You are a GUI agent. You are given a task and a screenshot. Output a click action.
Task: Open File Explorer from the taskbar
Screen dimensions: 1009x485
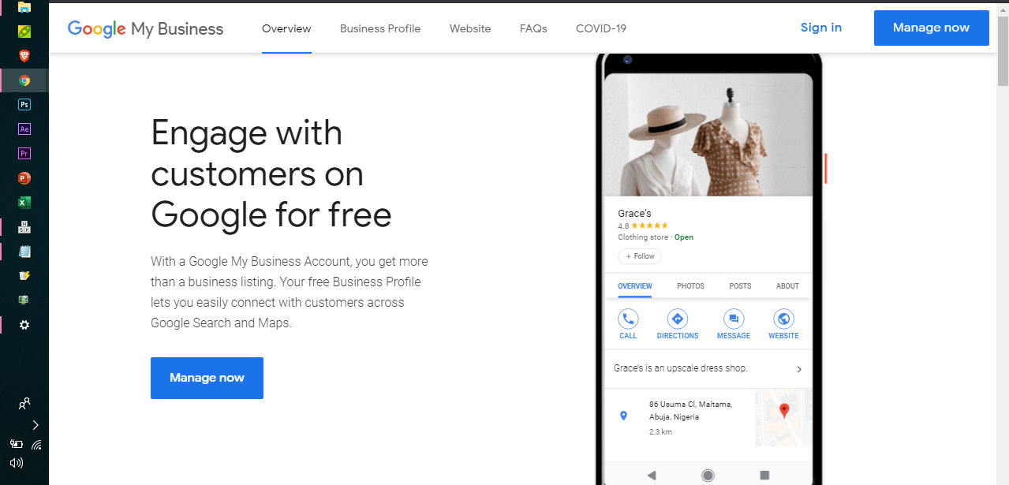tap(24, 7)
